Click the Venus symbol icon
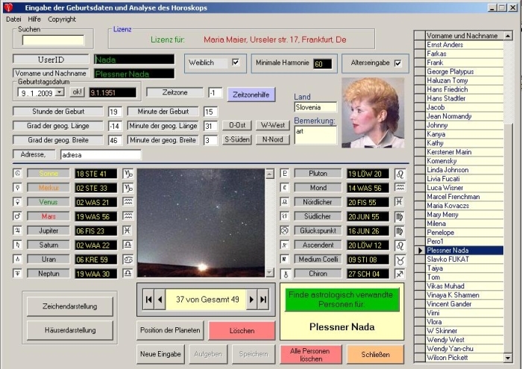The image size is (522, 369). coord(18,202)
